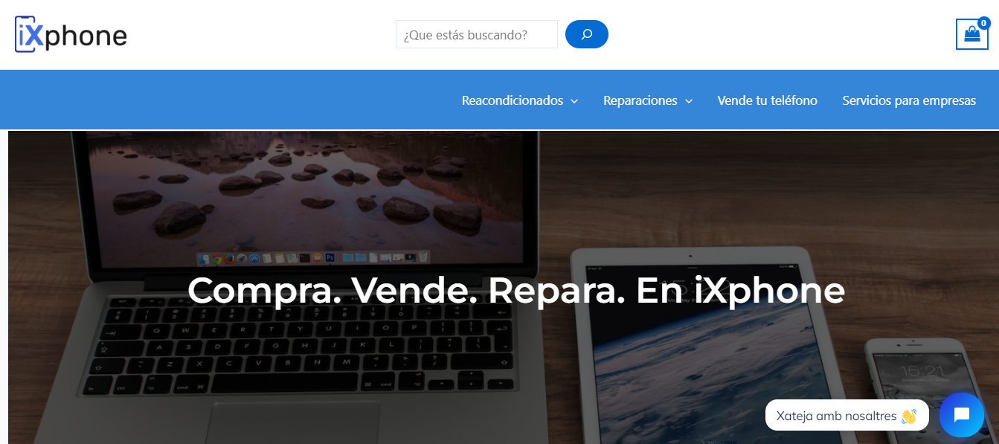Open the shopping cart bag icon
Viewport: 999px width, 444px height.
click(971, 34)
